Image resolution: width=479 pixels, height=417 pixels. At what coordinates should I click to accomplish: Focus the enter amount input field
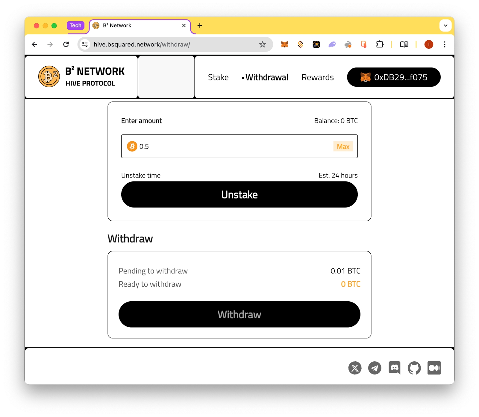coord(239,146)
